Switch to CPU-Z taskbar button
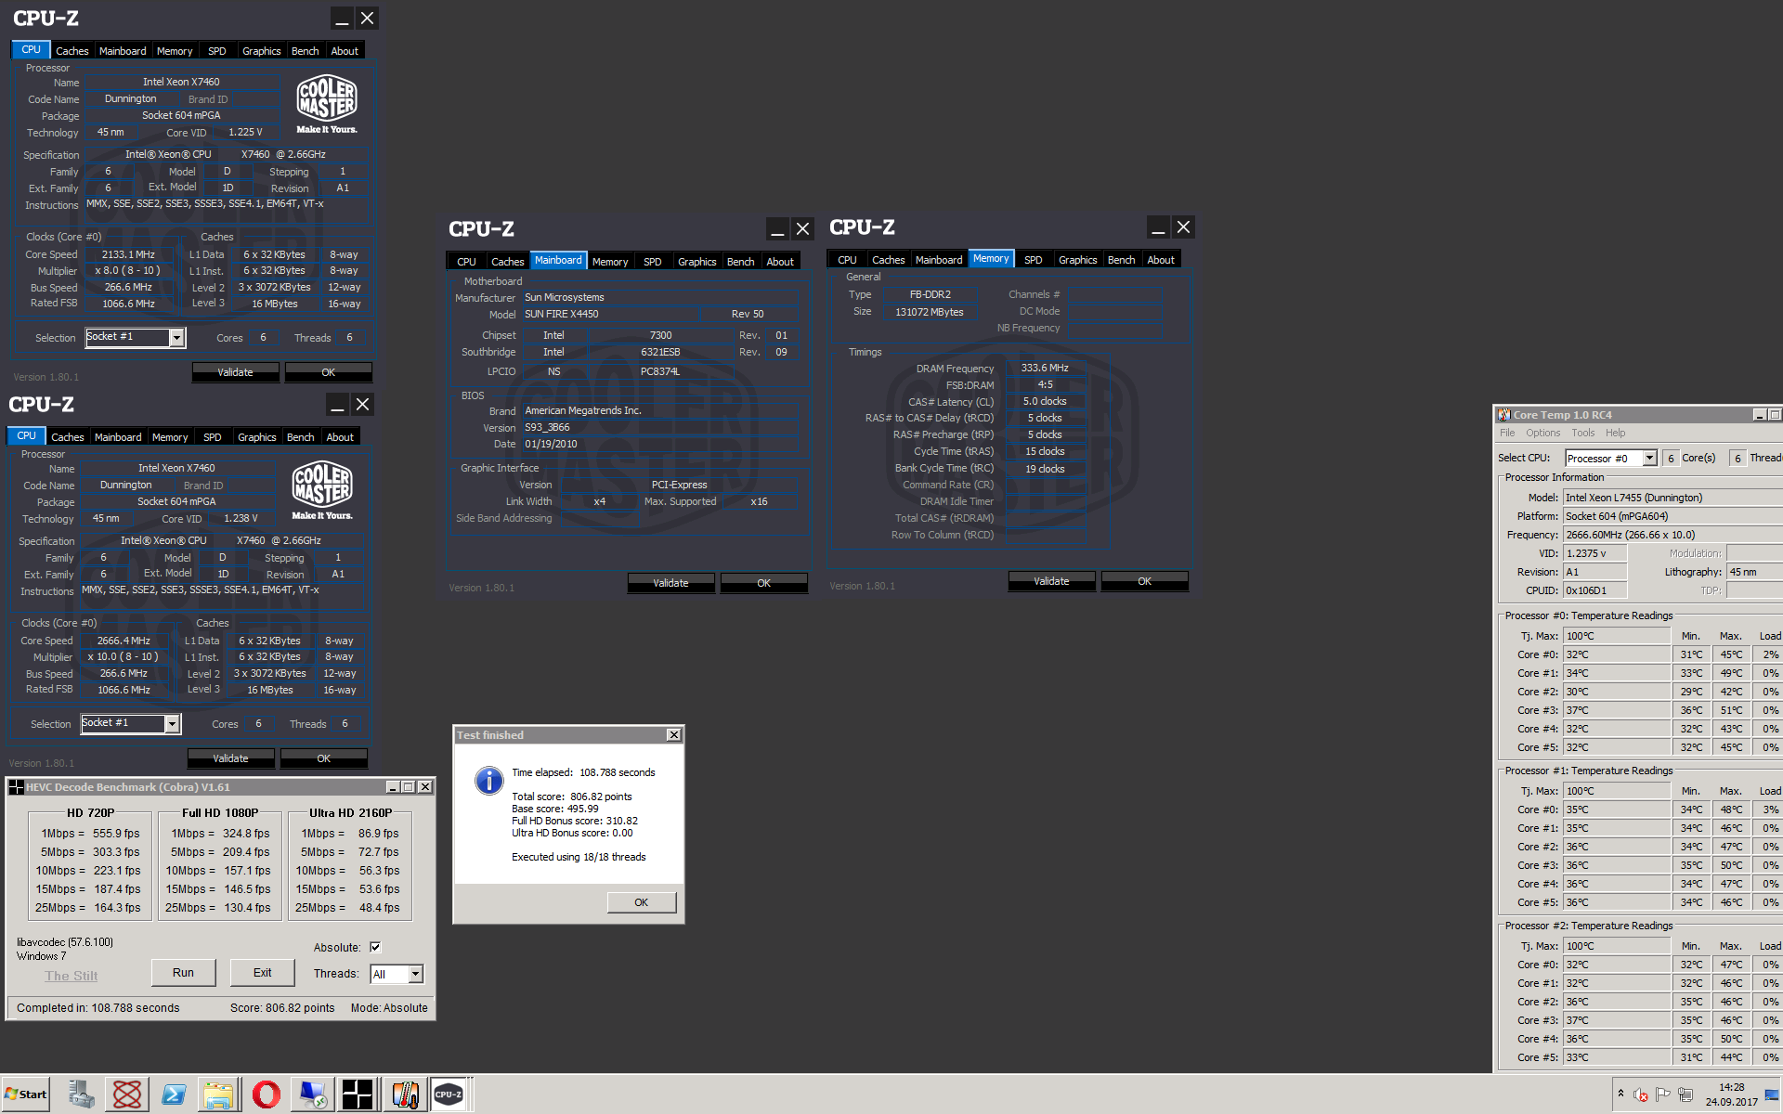This screenshot has width=1783, height=1114. tap(449, 1095)
